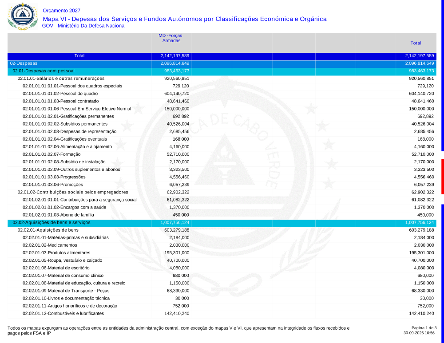Click the '02.01-Despesas com pessoal' row label
Viewport: 444px width, 343px height.
tap(44, 71)
